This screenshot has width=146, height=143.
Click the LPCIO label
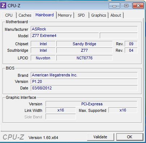[x=23, y=58]
